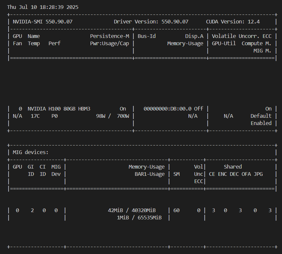Click the Driver Version: 550.90.07 text
The image size is (282, 254).
pos(151,22)
